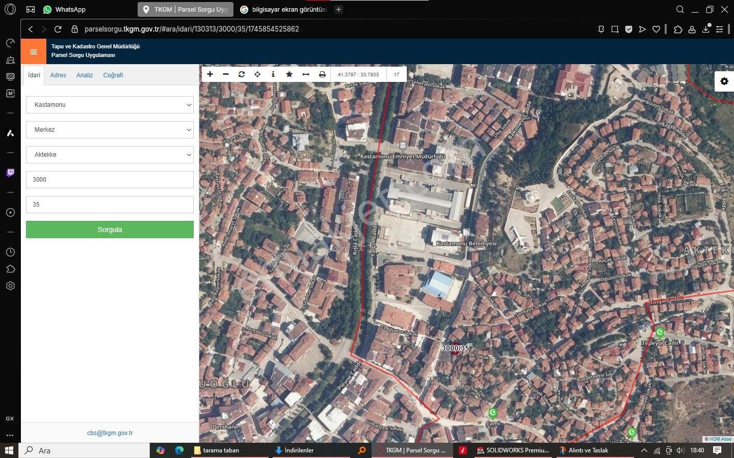Open the pinboards pin icon
This screenshot has width=734, height=458.
tap(601, 30)
